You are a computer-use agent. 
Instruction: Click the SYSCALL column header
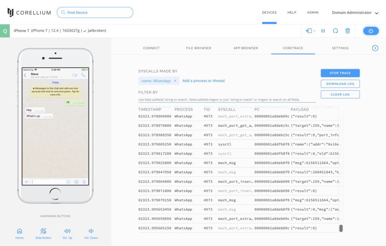227,109
